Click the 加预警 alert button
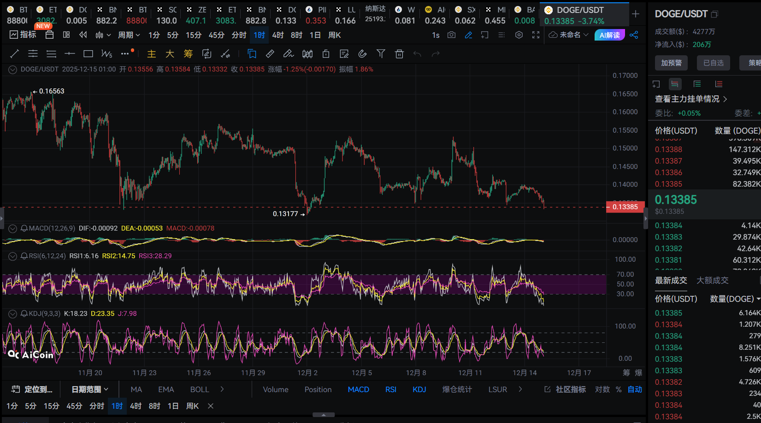Viewport: 761px width, 423px height. pos(671,63)
